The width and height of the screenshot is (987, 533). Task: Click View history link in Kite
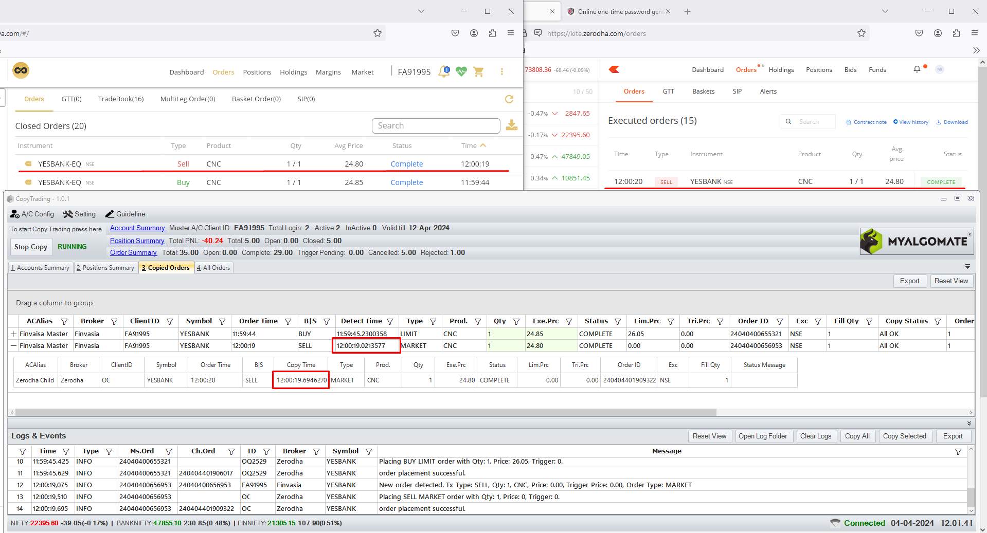911,122
